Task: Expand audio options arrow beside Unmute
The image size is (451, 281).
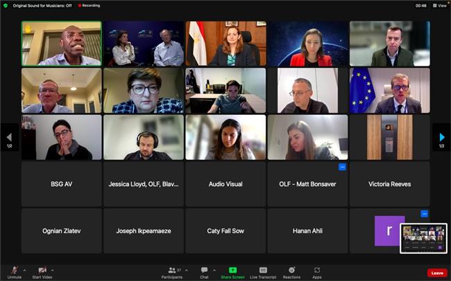Action: click(24, 270)
